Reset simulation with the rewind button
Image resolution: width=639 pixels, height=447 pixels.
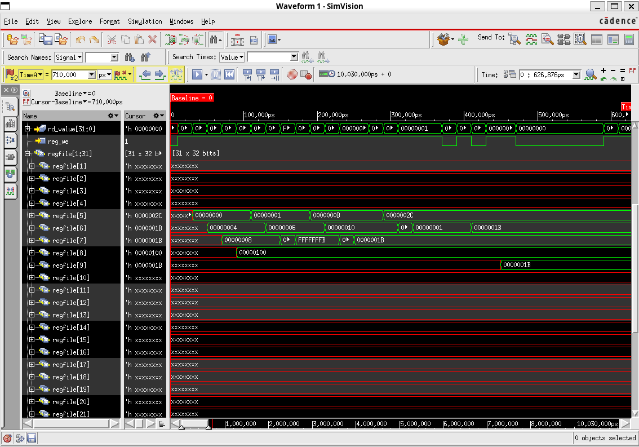pyautogui.click(x=229, y=74)
